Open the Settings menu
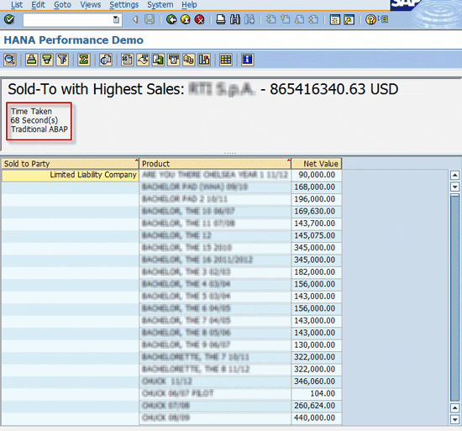The width and height of the screenshot is (462, 431). [x=124, y=5]
